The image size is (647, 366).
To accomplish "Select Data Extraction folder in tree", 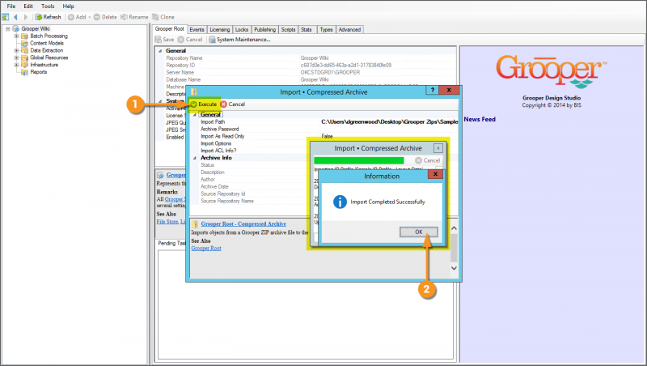I will click(47, 50).
